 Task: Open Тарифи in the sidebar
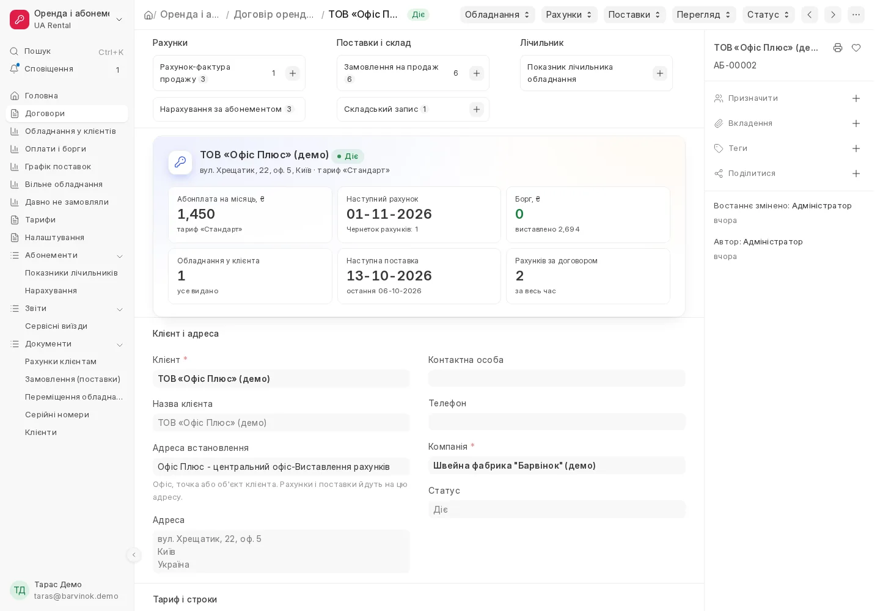67,220
